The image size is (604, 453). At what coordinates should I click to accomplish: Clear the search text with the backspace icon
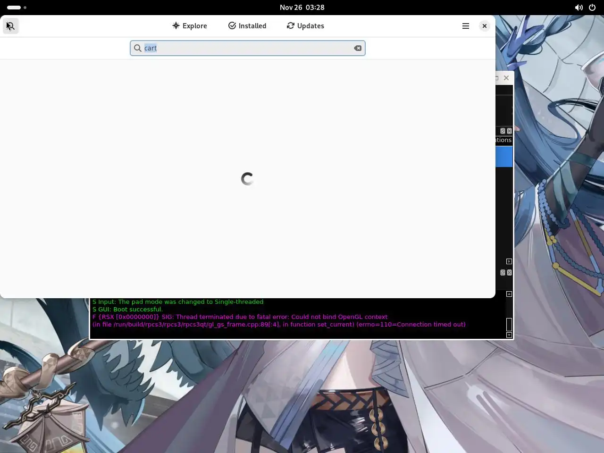[x=358, y=48]
